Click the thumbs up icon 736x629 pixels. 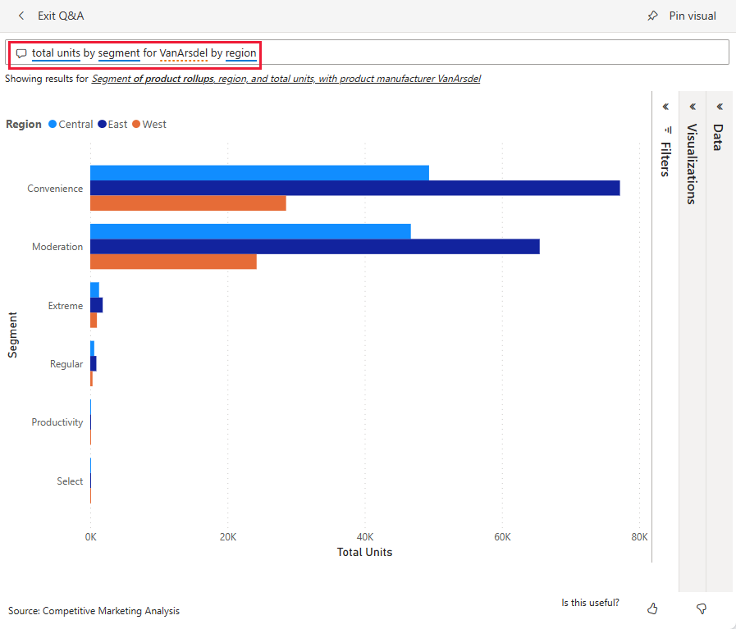tap(652, 608)
